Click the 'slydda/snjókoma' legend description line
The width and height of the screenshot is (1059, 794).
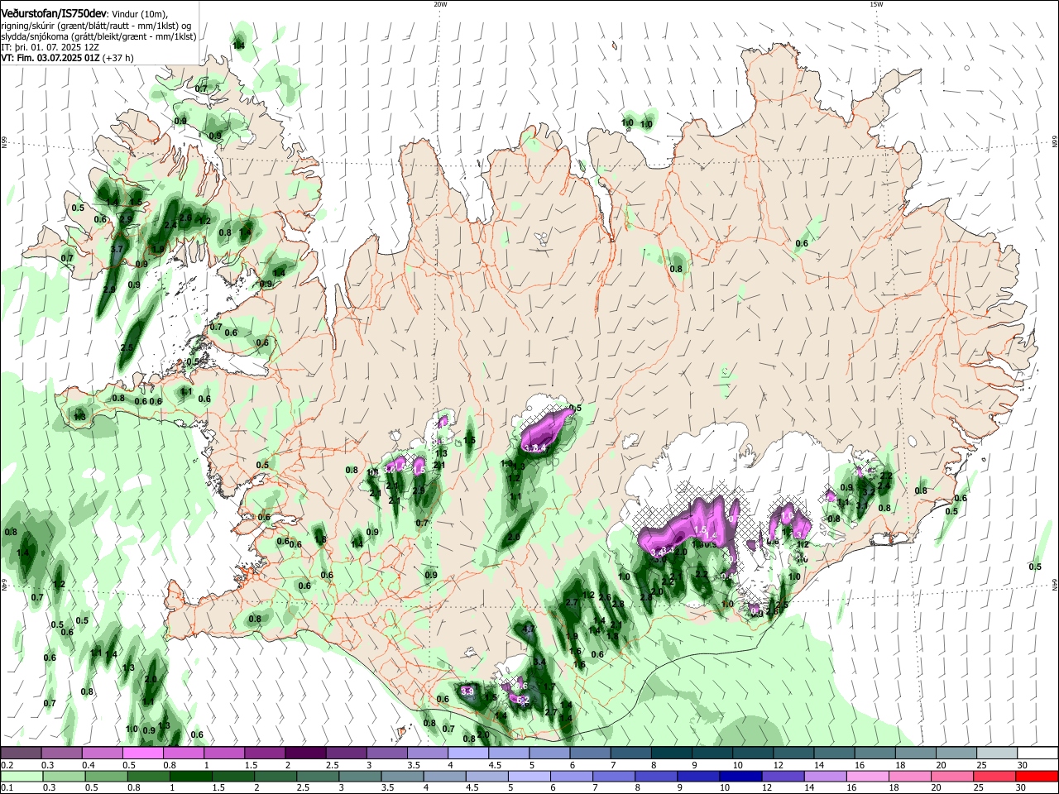tap(98, 36)
